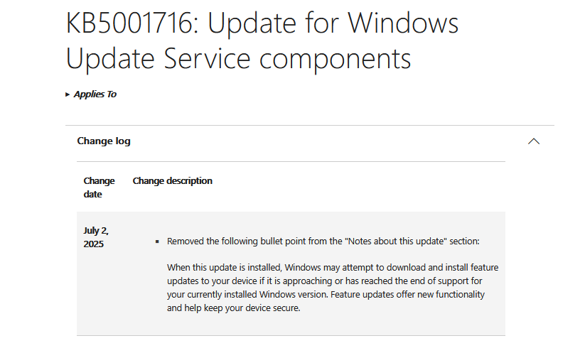The height and width of the screenshot is (353, 585).
Task: Expand the Applies To disclosure triangle
Action: (x=68, y=94)
